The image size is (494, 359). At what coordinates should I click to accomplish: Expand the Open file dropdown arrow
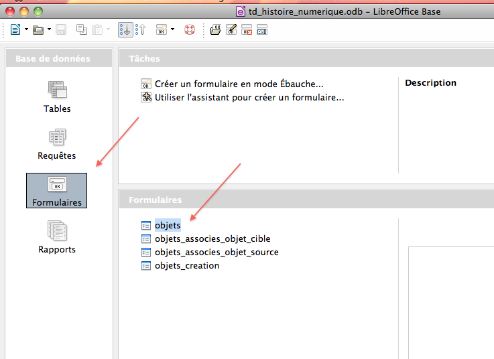pyautogui.click(x=49, y=29)
